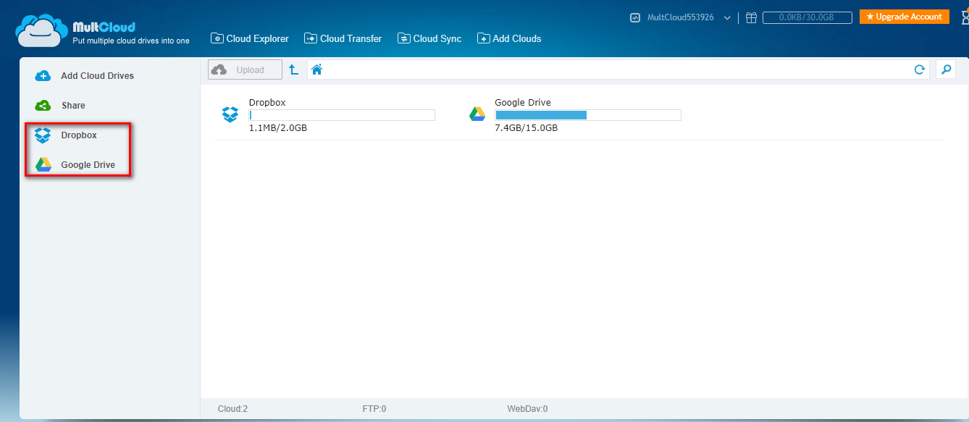The width and height of the screenshot is (969, 422).
Task: Click the main pane Dropbox icon
Action: (x=230, y=114)
